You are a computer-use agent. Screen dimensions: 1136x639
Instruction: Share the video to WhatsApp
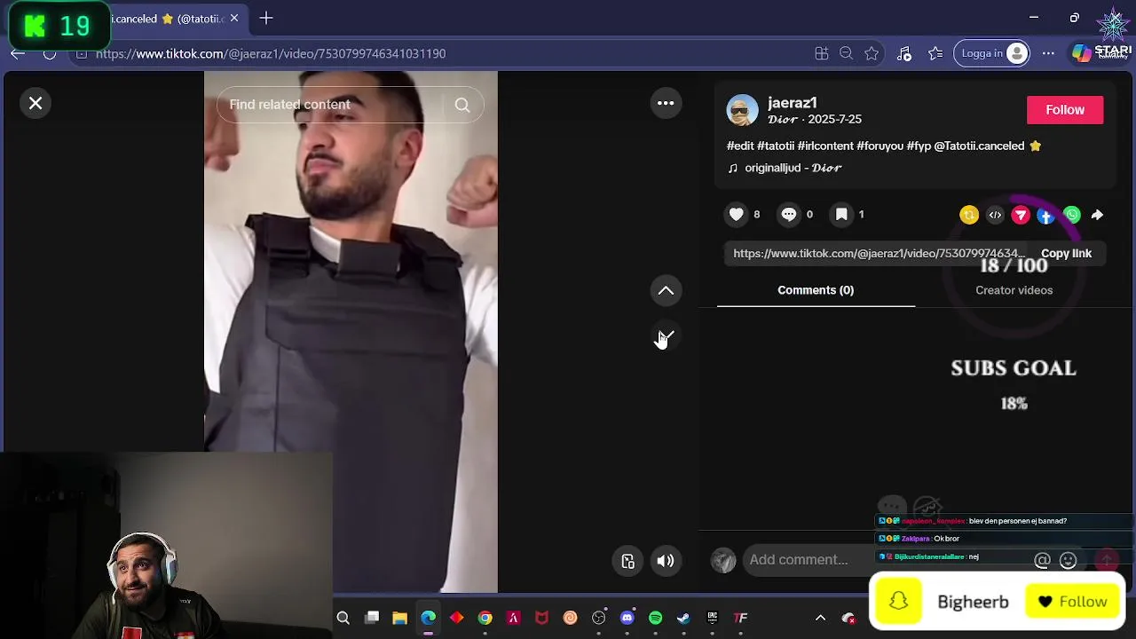pyautogui.click(x=1072, y=215)
